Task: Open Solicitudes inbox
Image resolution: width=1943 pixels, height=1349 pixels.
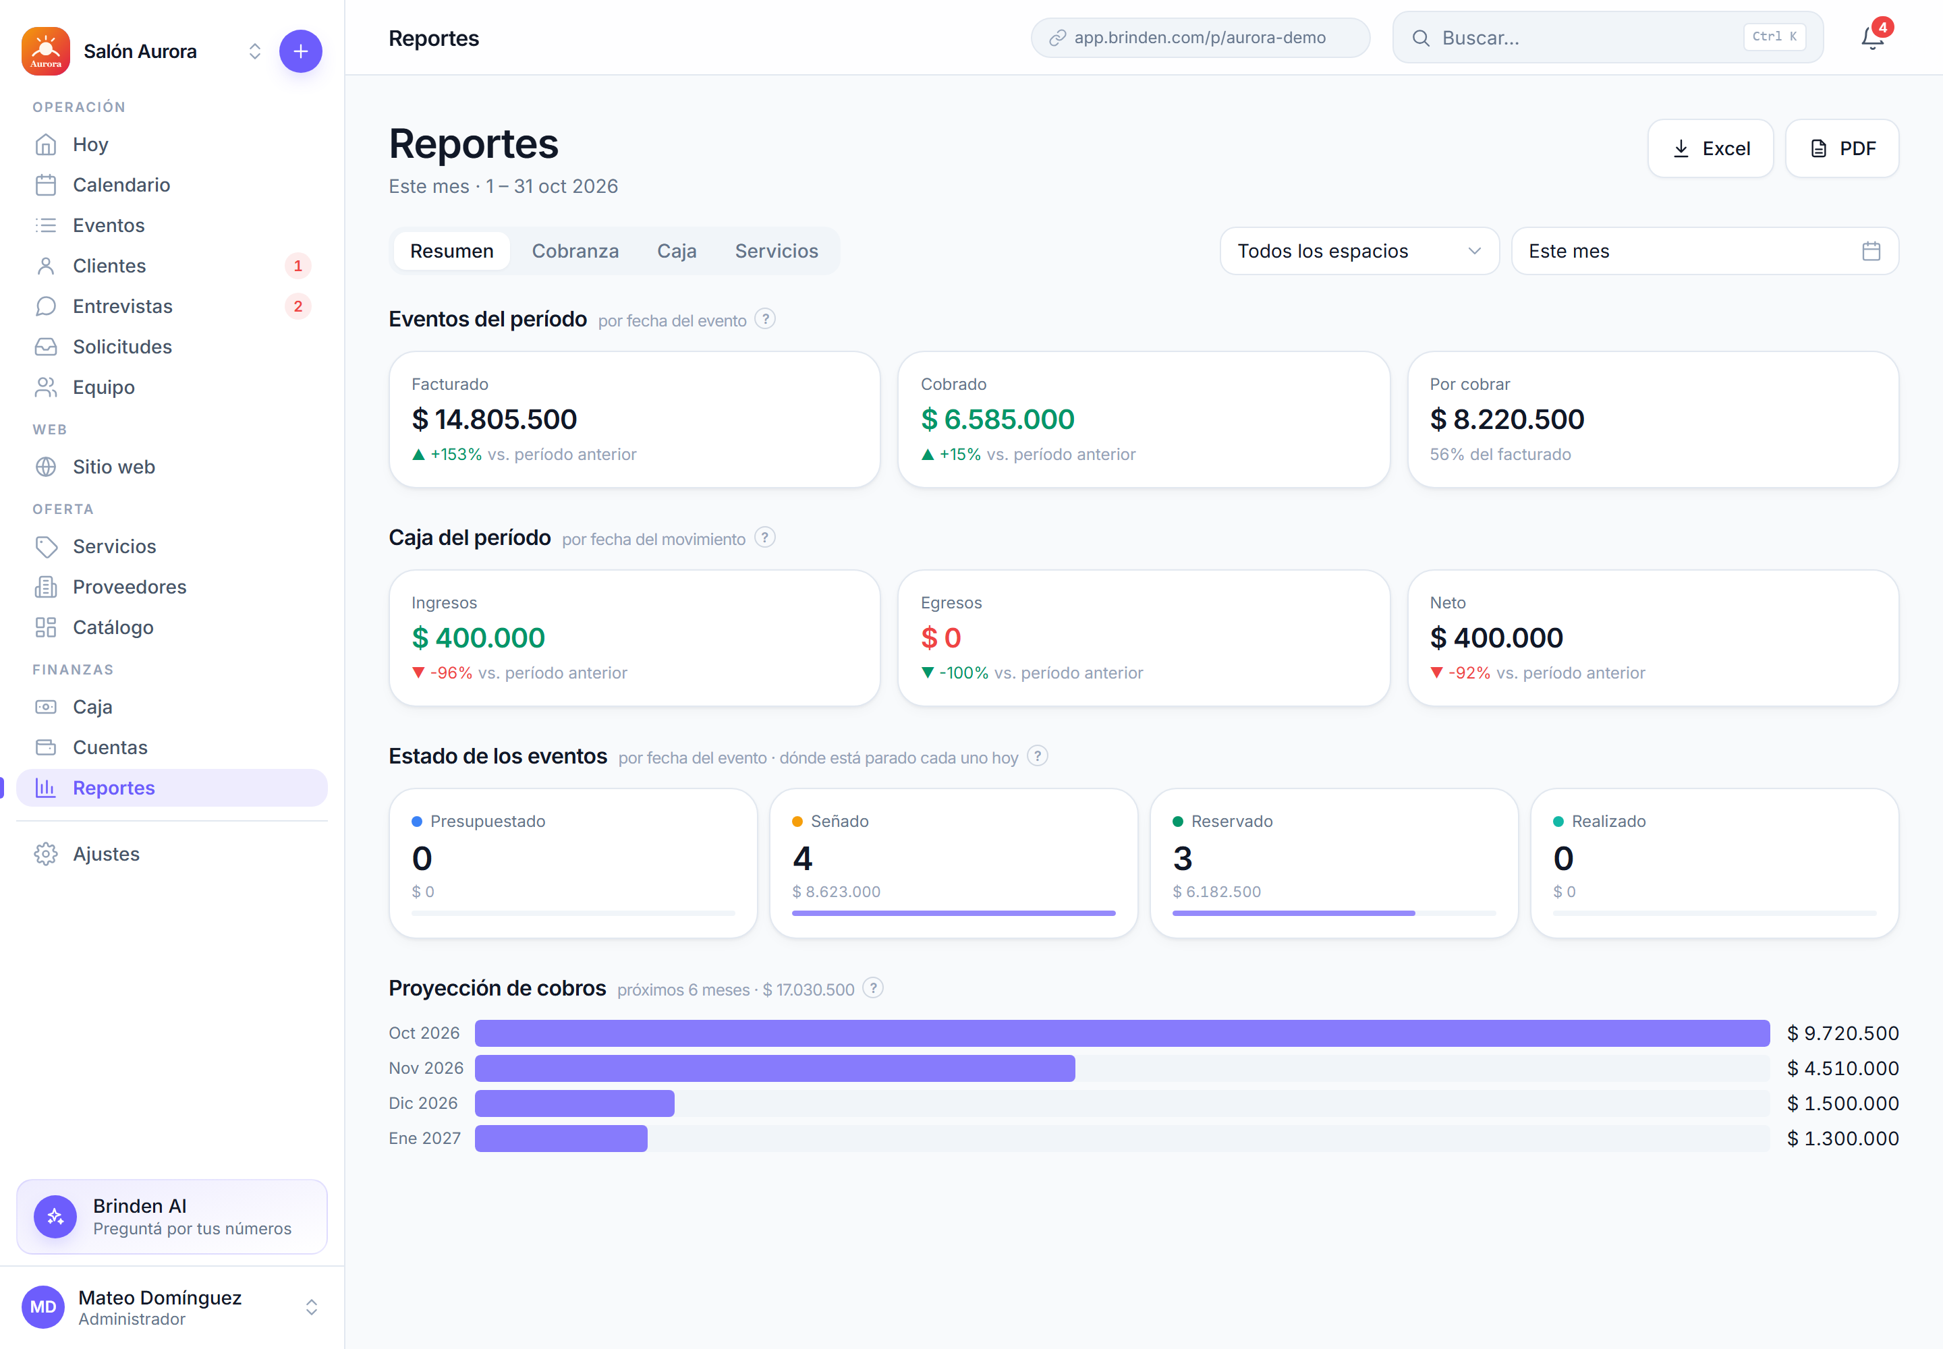Action: tap(171, 347)
